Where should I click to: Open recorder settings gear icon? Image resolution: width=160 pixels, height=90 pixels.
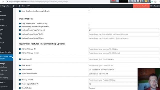(x=149, y=1)
